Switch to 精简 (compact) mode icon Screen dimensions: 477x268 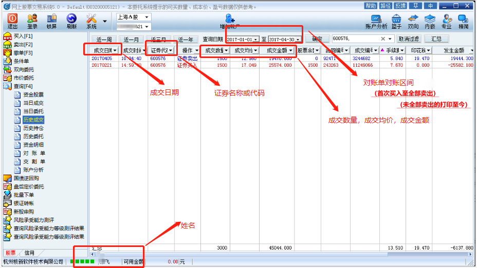[463, 21]
